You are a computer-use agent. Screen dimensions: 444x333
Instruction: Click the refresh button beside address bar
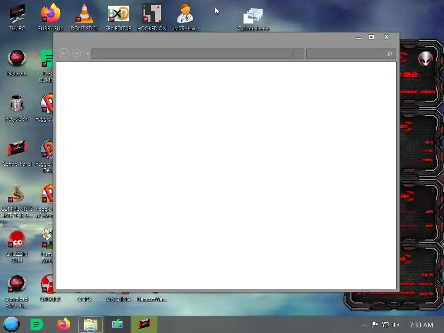pos(298,54)
